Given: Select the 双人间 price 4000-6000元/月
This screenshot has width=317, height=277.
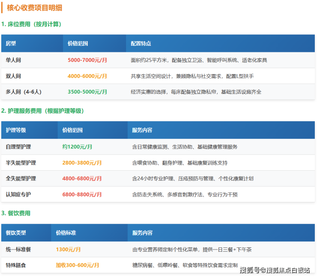Looking at the screenshot, I should [x=87, y=76].
